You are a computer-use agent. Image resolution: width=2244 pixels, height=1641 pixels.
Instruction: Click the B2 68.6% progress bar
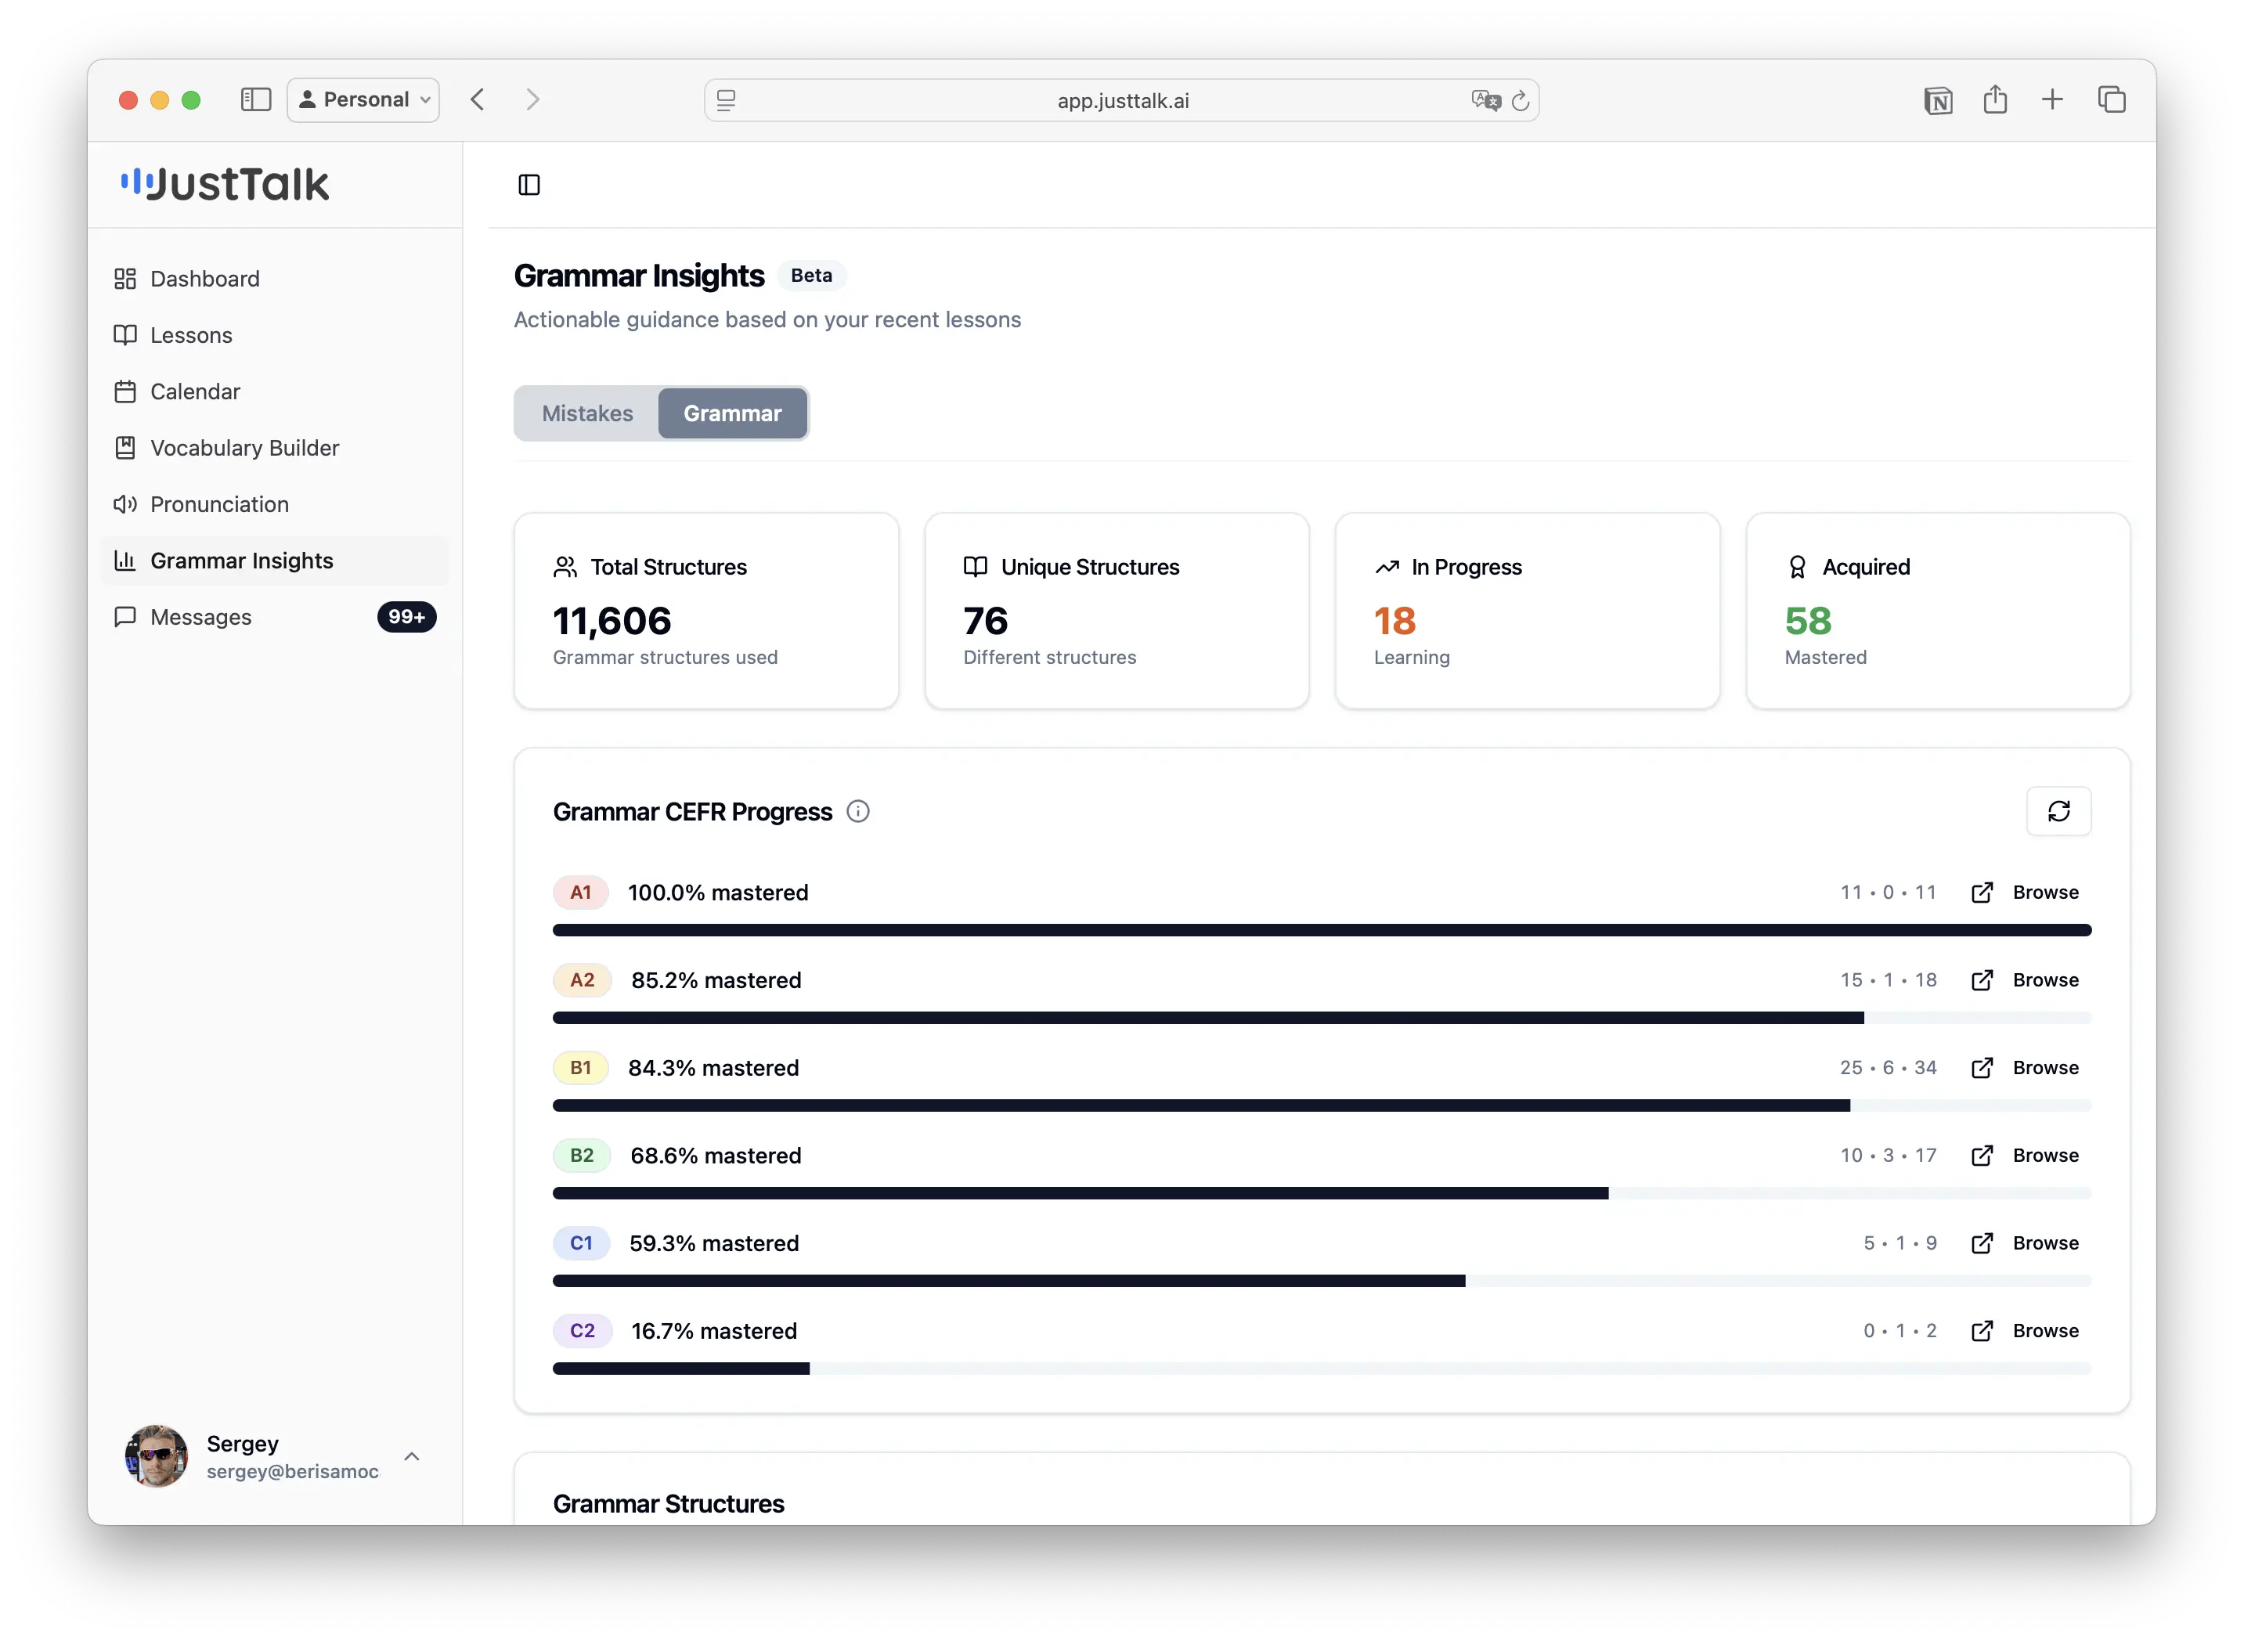pyautogui.click(x=1322, y=1193)
